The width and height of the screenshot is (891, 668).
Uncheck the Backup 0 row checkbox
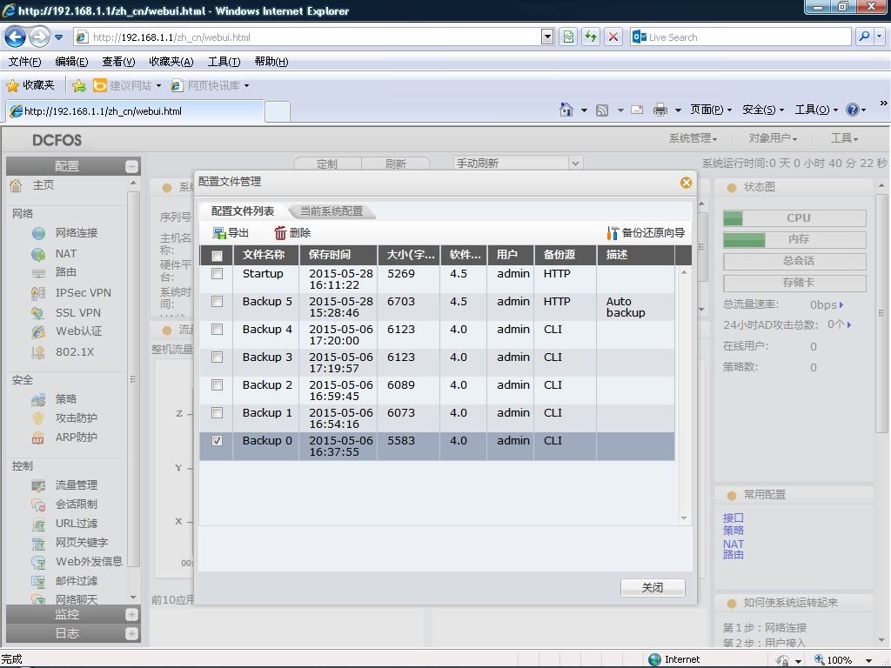(217, 441)
